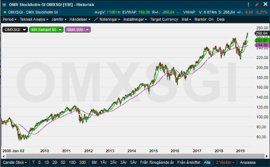Image resolution: width=270 pixels, height=167 pixels.
Task: Open the Händelser menu
Action: 80,19
